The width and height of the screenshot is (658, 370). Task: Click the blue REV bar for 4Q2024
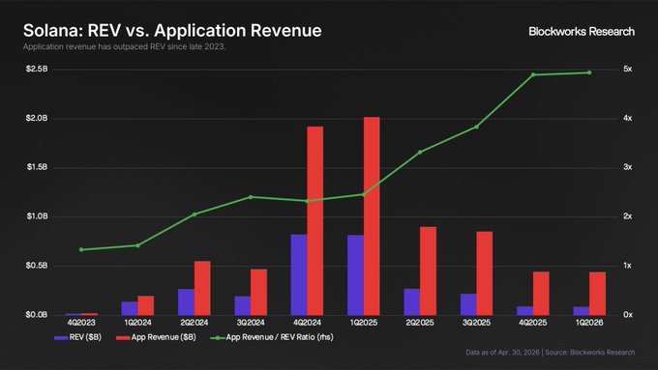click(x=299, y=275)
